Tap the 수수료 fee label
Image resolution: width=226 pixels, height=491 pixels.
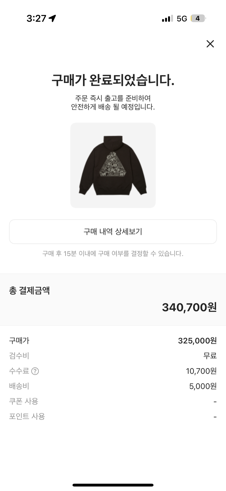[x=19, y=371]
